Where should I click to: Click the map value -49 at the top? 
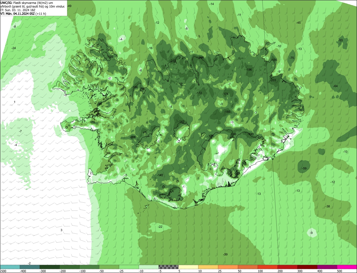click(x=69, y=6)
